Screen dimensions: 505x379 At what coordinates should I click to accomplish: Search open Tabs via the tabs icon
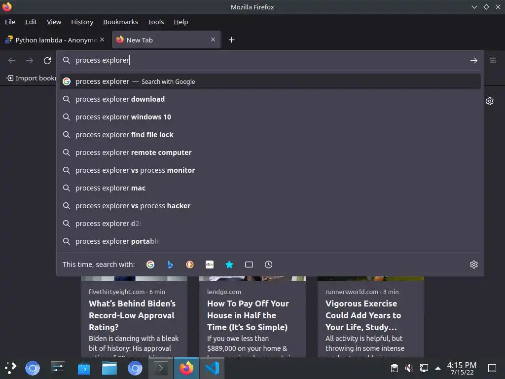coord(249,265)
